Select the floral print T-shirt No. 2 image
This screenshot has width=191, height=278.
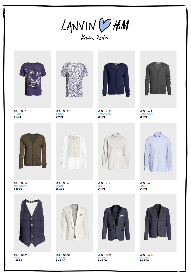coord(74,79)
